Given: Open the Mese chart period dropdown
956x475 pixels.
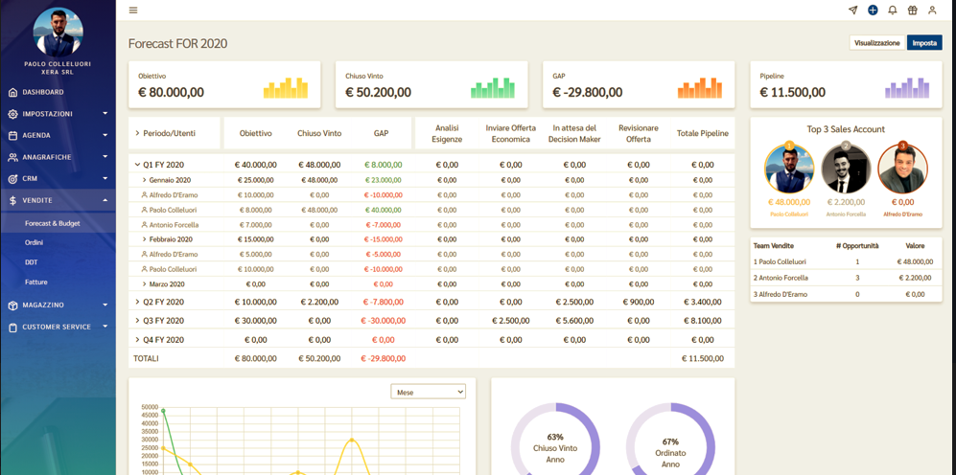Looking at the screenshot, I should (428, 392).
